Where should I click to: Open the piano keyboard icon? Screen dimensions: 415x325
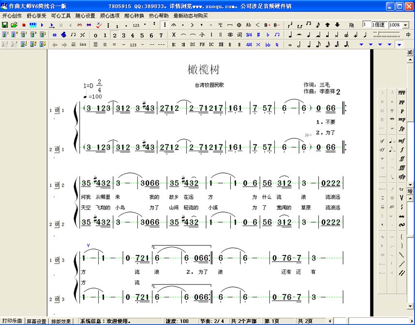pos(33,25)
